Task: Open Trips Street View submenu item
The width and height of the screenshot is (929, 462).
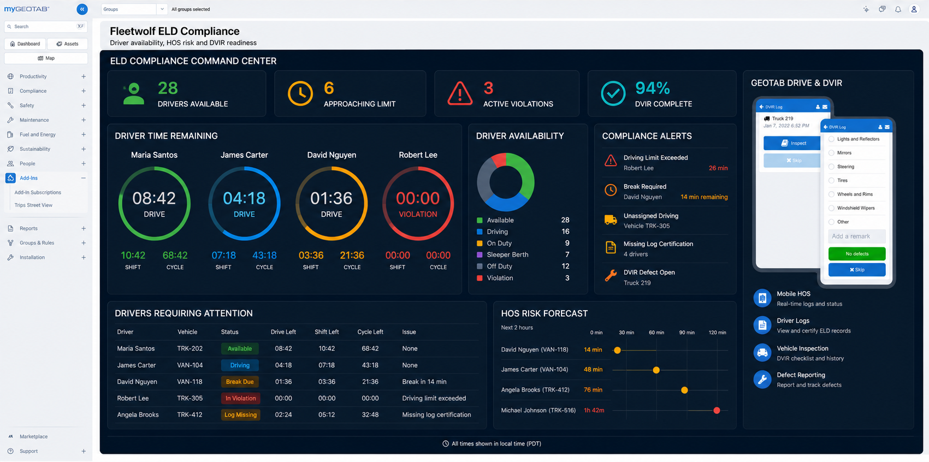Action: [x=33, y=205]
